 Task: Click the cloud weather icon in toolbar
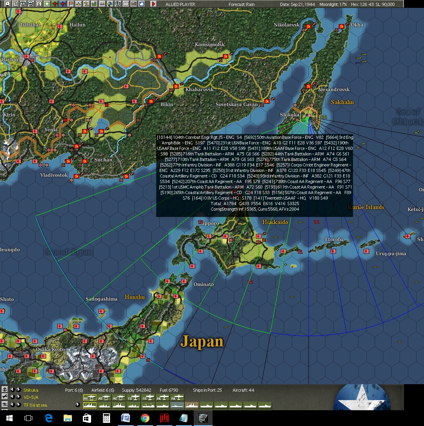click(x=142, y=4)
